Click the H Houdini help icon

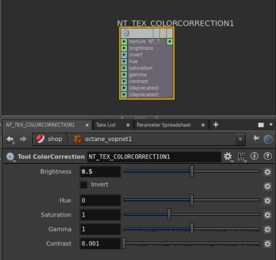point(241,157)
